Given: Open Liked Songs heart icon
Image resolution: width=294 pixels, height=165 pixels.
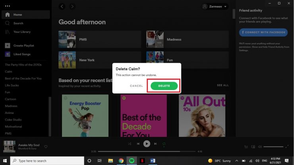Looking at the screenshot, I should click(x=8, y=54).
